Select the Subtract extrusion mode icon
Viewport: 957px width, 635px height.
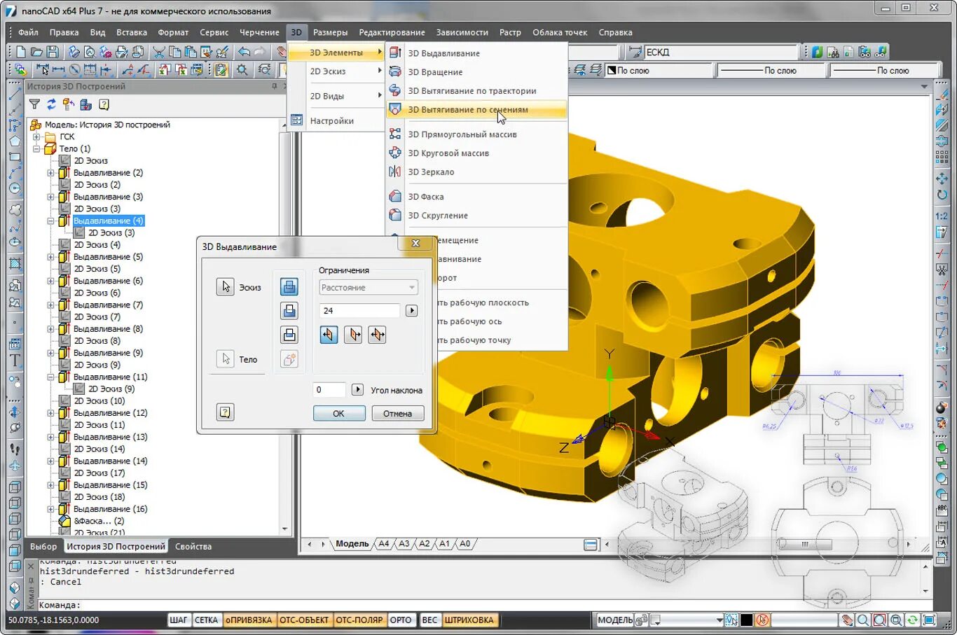point(289,310)
